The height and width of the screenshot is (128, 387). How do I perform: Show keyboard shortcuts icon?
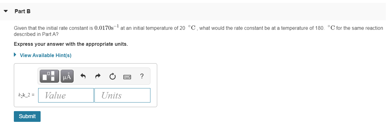127,76
